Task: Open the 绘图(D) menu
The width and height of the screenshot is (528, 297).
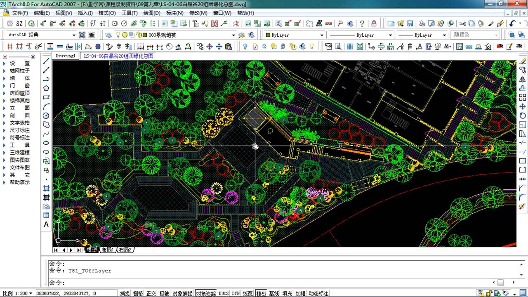Action: (151, 13)
